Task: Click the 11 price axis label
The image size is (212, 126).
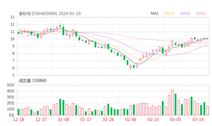Action: point(12,32)
